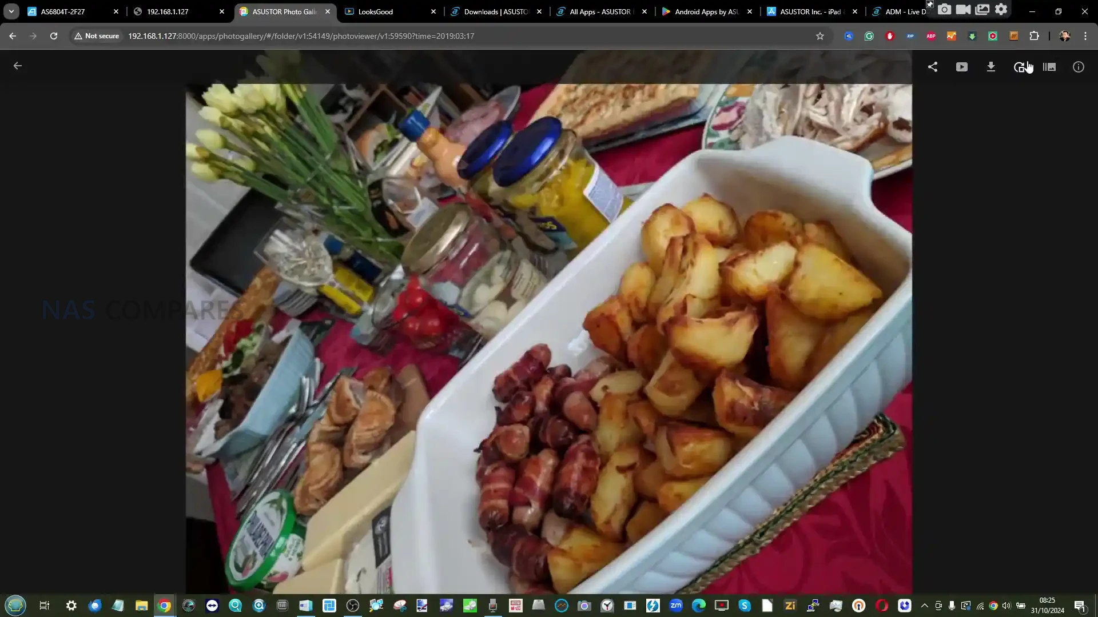Go back to the folder view
This screenshot has height=617, width=1098.
pyautogui.click(x=18, y=66)
